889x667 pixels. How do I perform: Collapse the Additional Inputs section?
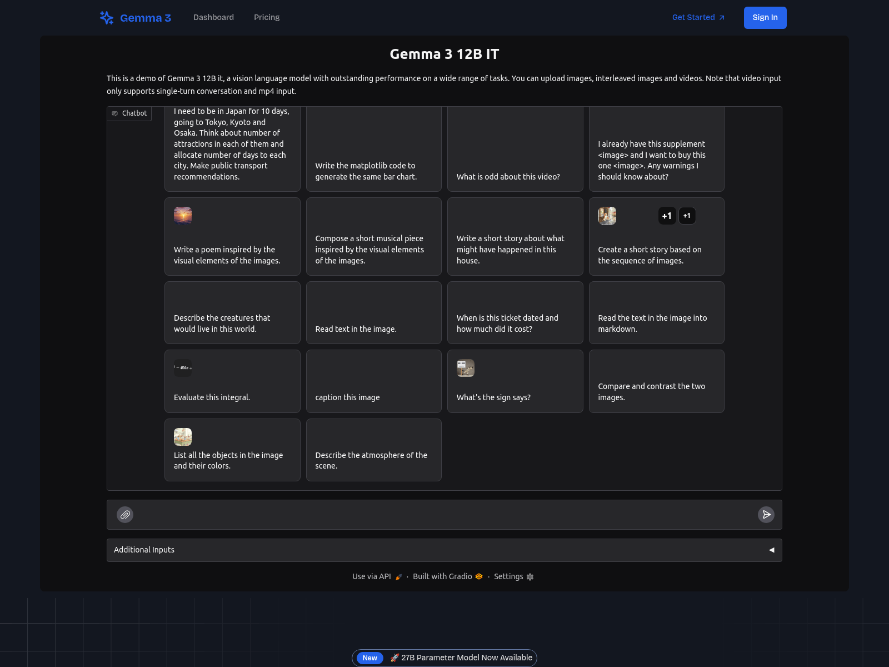[772, 550]
